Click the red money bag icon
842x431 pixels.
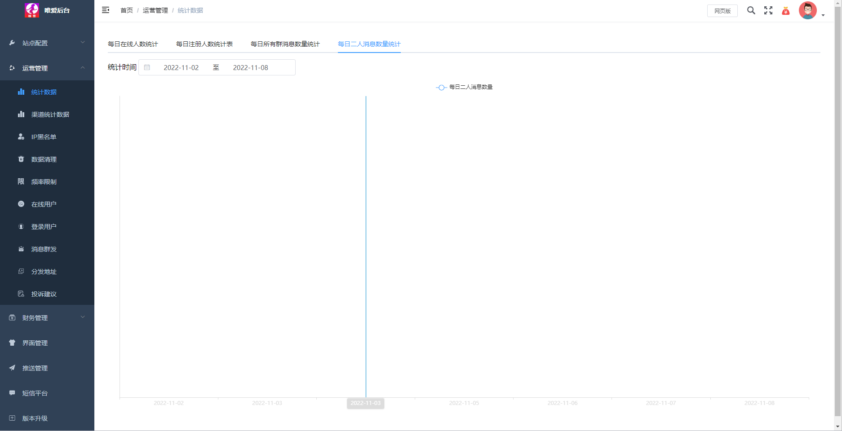pyautogui.click(x=785, y=11)
